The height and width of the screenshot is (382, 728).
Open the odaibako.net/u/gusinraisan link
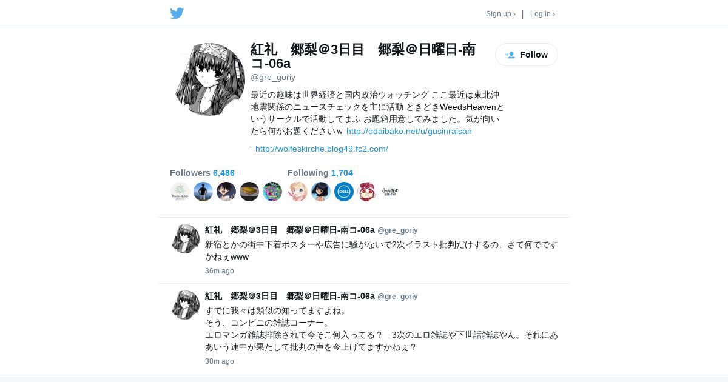coord(409,131)
